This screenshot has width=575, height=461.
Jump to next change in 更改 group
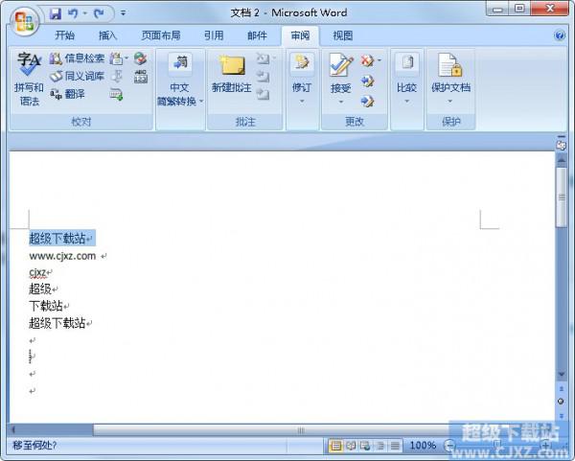[367, 101]
